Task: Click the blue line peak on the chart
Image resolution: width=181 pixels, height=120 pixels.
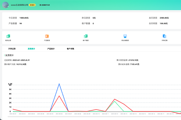Action: point(59,84)
